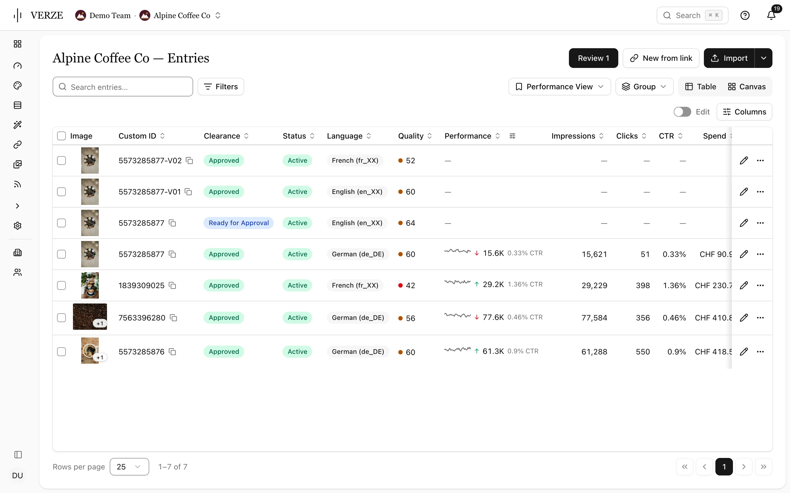The width and height of the screenshot is (790, 493).
Task: Open the link chain icon in sidebar
Action: click(18, 144)
